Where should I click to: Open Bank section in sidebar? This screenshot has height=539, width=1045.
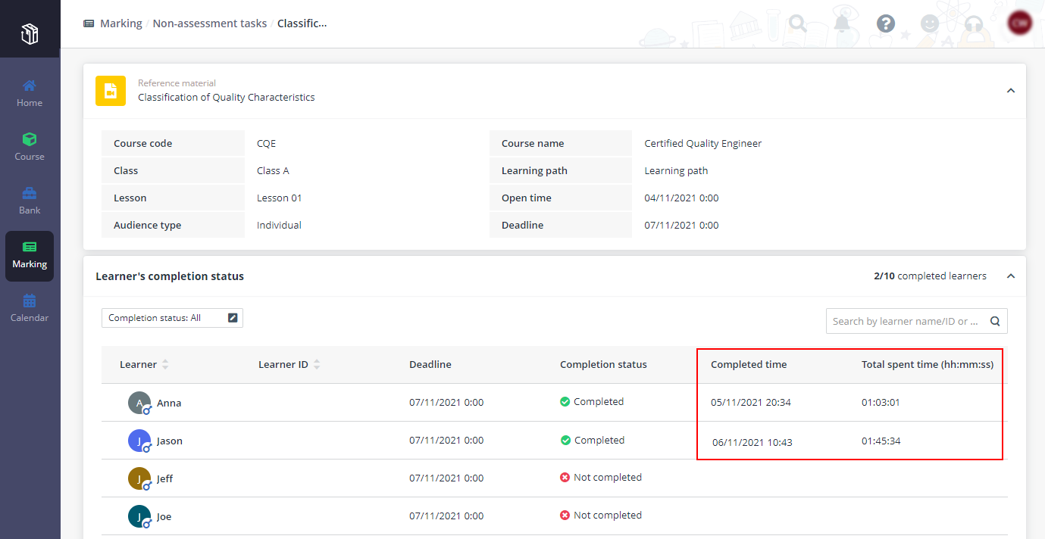pyautogui.click(x=30, y=201)
